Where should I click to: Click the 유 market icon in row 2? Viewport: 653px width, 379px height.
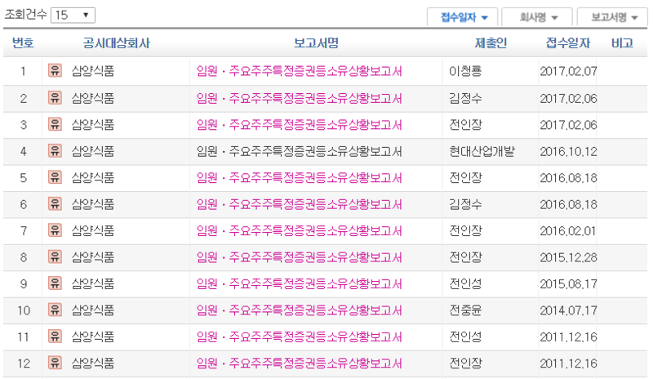tap(55, 97)
